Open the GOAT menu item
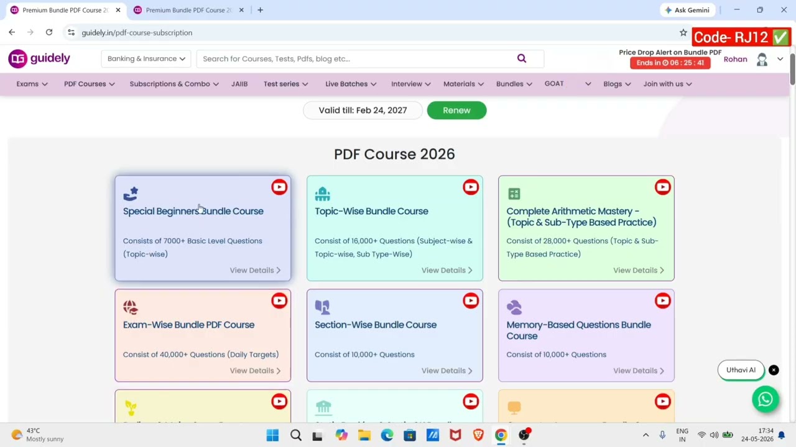The width and height of the screenshot is (796, 447). (x=554, y=84)
